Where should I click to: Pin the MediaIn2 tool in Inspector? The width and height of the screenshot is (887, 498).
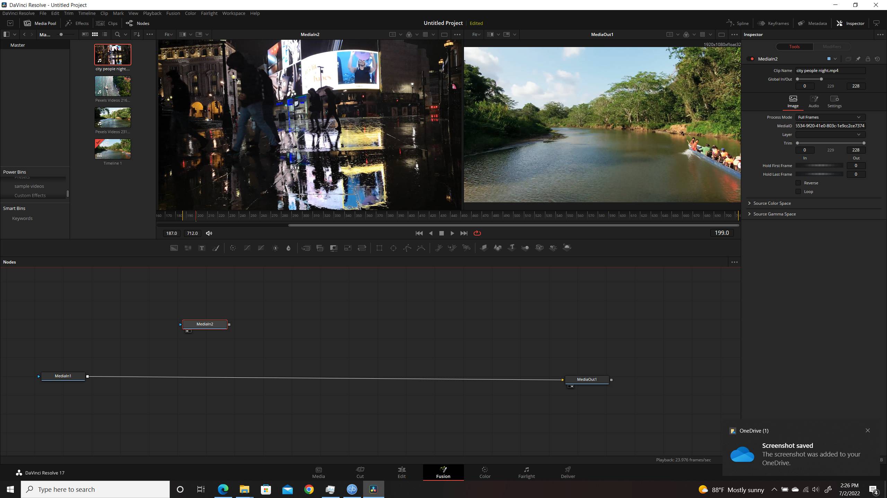(858, 59)
